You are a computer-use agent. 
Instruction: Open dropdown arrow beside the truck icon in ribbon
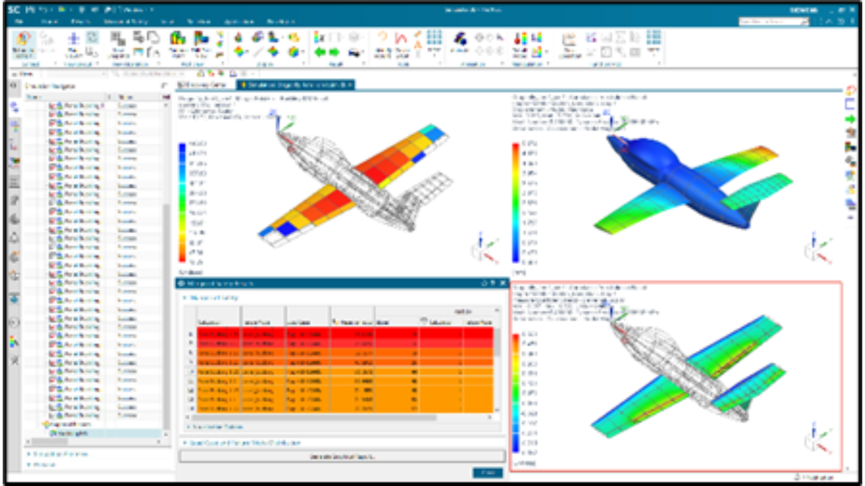click(x=364, y=52)
